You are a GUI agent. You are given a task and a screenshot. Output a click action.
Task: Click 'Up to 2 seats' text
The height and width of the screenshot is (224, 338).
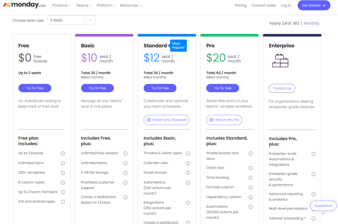pyautogui.click(x=30, y=73)
